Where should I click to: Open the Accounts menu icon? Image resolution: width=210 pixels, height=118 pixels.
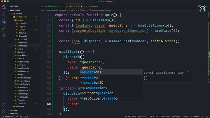pyautogui.click(x=4, y=105)
